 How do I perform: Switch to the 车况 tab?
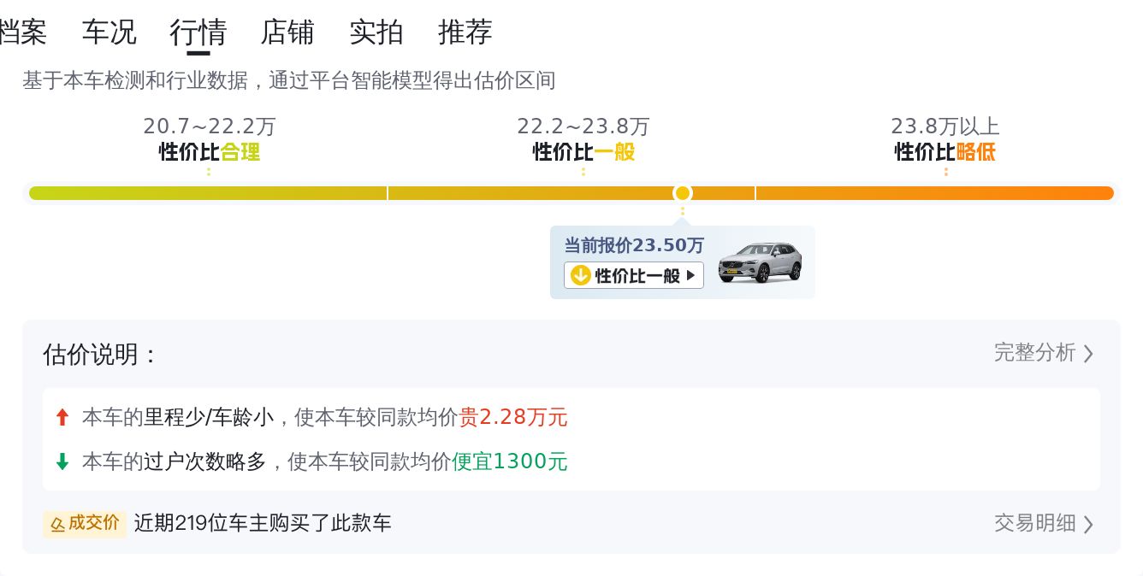(109, 32)
